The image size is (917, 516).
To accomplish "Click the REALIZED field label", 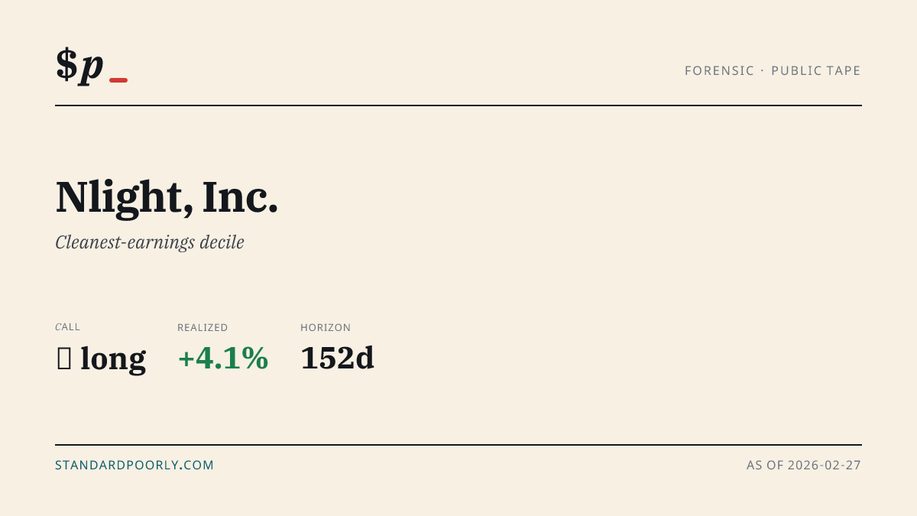I will point(203,327).
